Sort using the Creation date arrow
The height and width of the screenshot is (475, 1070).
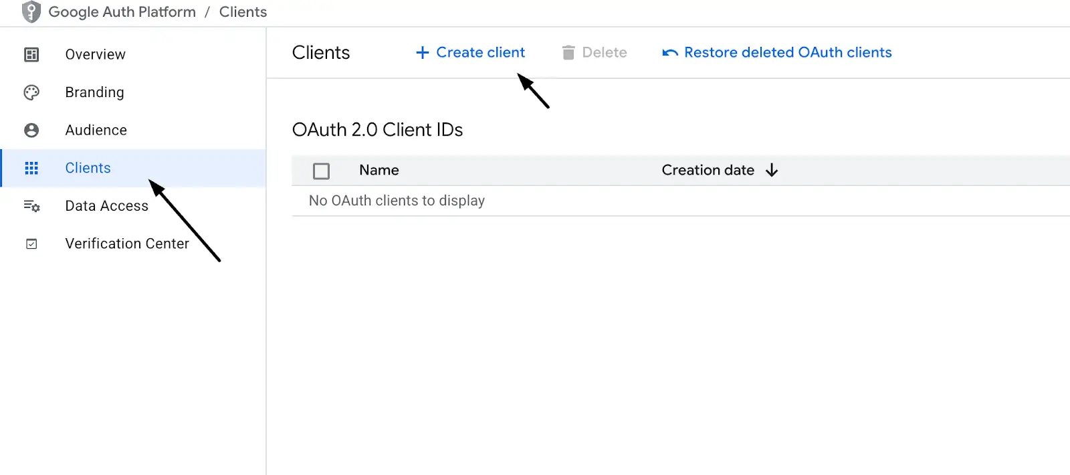772,171
